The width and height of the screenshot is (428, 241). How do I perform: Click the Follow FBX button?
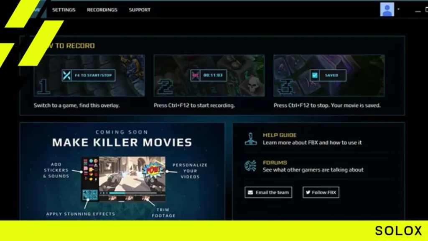321,192
